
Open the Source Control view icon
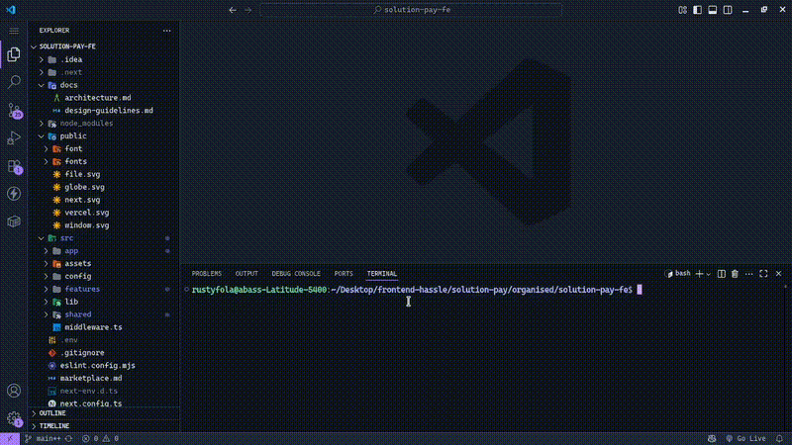[14, 110]
